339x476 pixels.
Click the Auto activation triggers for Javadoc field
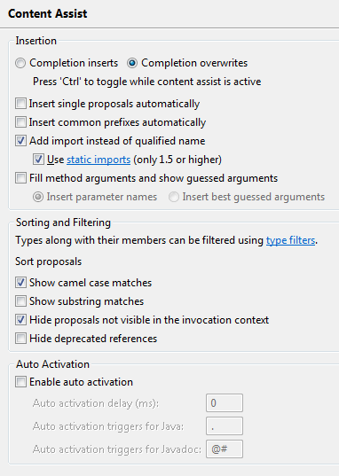click(x=225, y=449)
